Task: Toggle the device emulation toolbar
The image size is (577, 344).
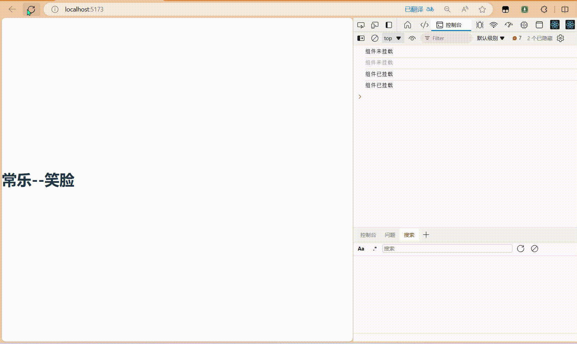Action: (x=375, y=25)
